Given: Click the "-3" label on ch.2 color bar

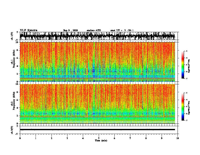Looking at the screenshot, I should click(186, 93).
